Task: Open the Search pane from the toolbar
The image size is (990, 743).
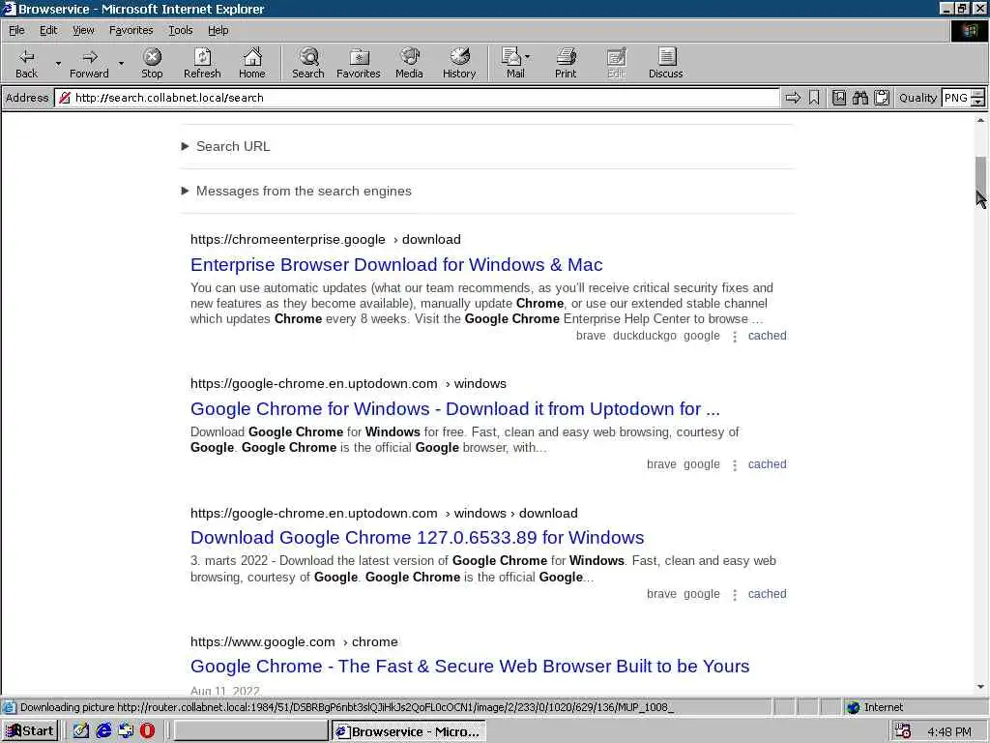Action: pyautogui.click(x=308, y=63)
